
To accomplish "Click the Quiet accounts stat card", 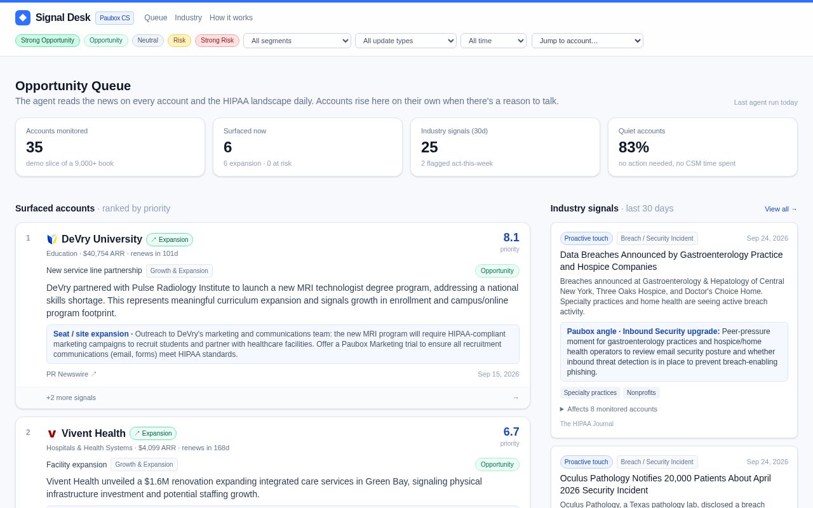I will point(702,147).
